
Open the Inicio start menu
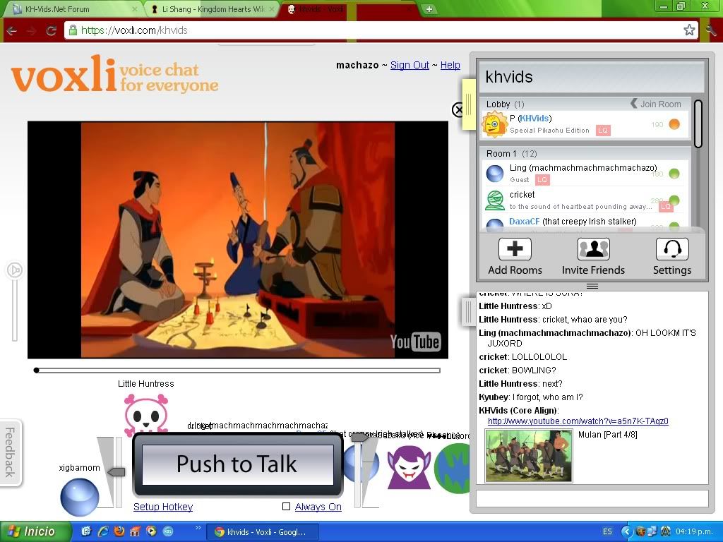point(36,531)
